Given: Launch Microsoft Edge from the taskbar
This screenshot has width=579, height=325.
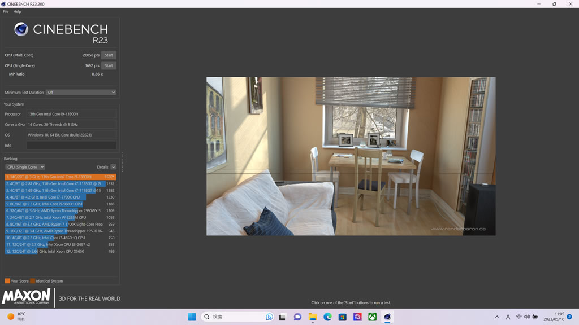Looking at the screenshot, I should (x=327, y=317).
